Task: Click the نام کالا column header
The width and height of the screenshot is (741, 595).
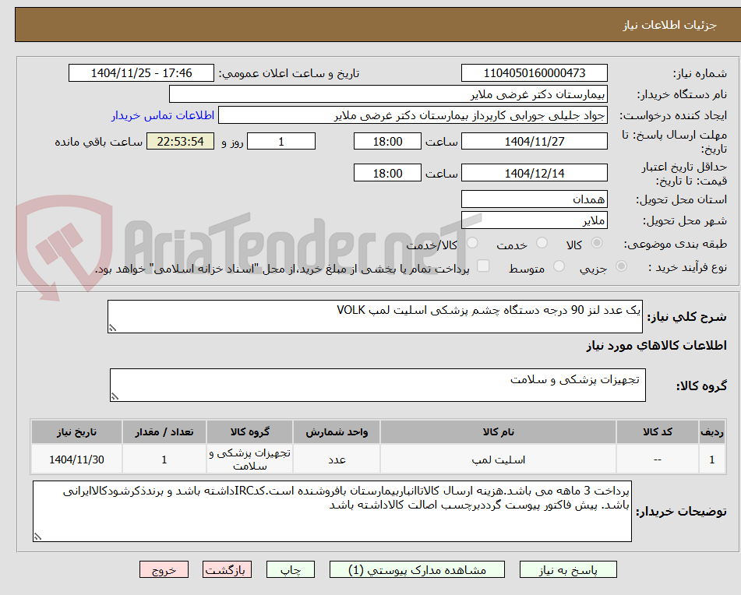Action: pos(498,431)
